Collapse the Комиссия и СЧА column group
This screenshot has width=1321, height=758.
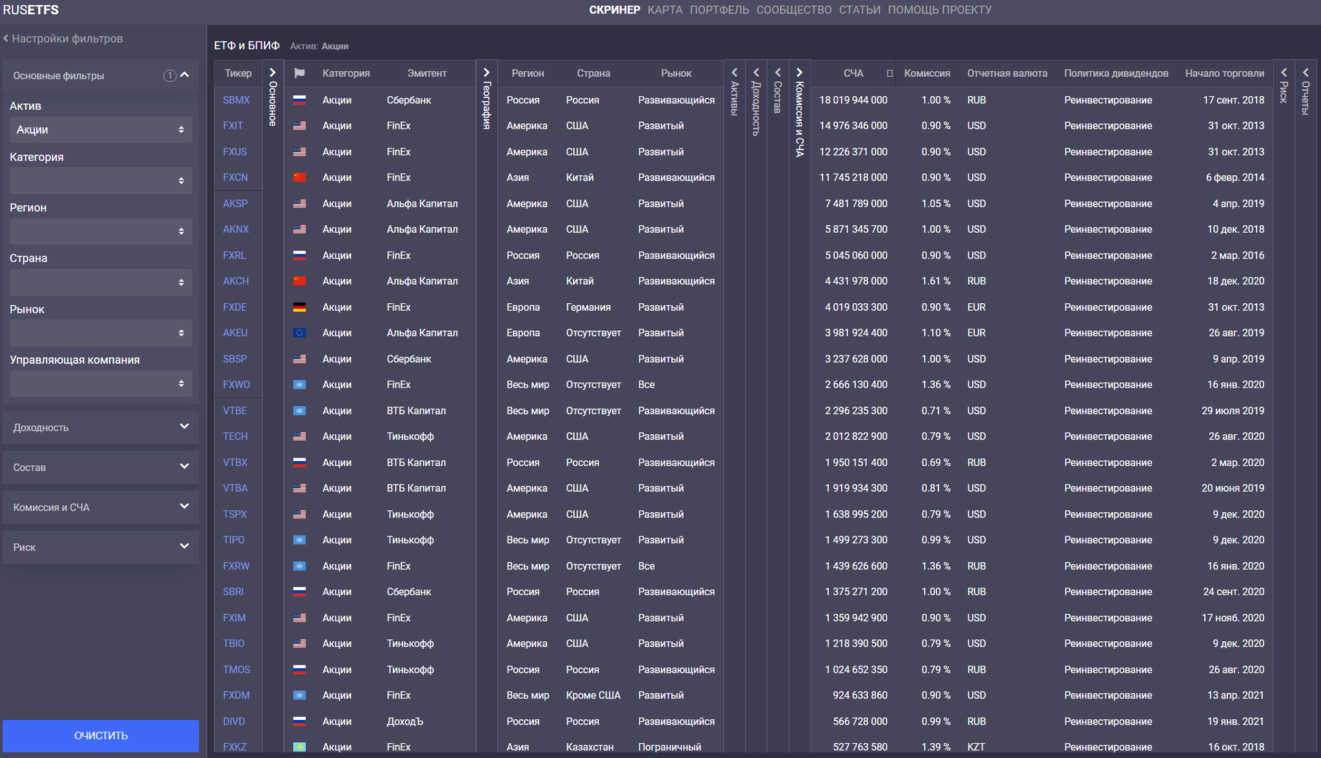tap(800, 72)
